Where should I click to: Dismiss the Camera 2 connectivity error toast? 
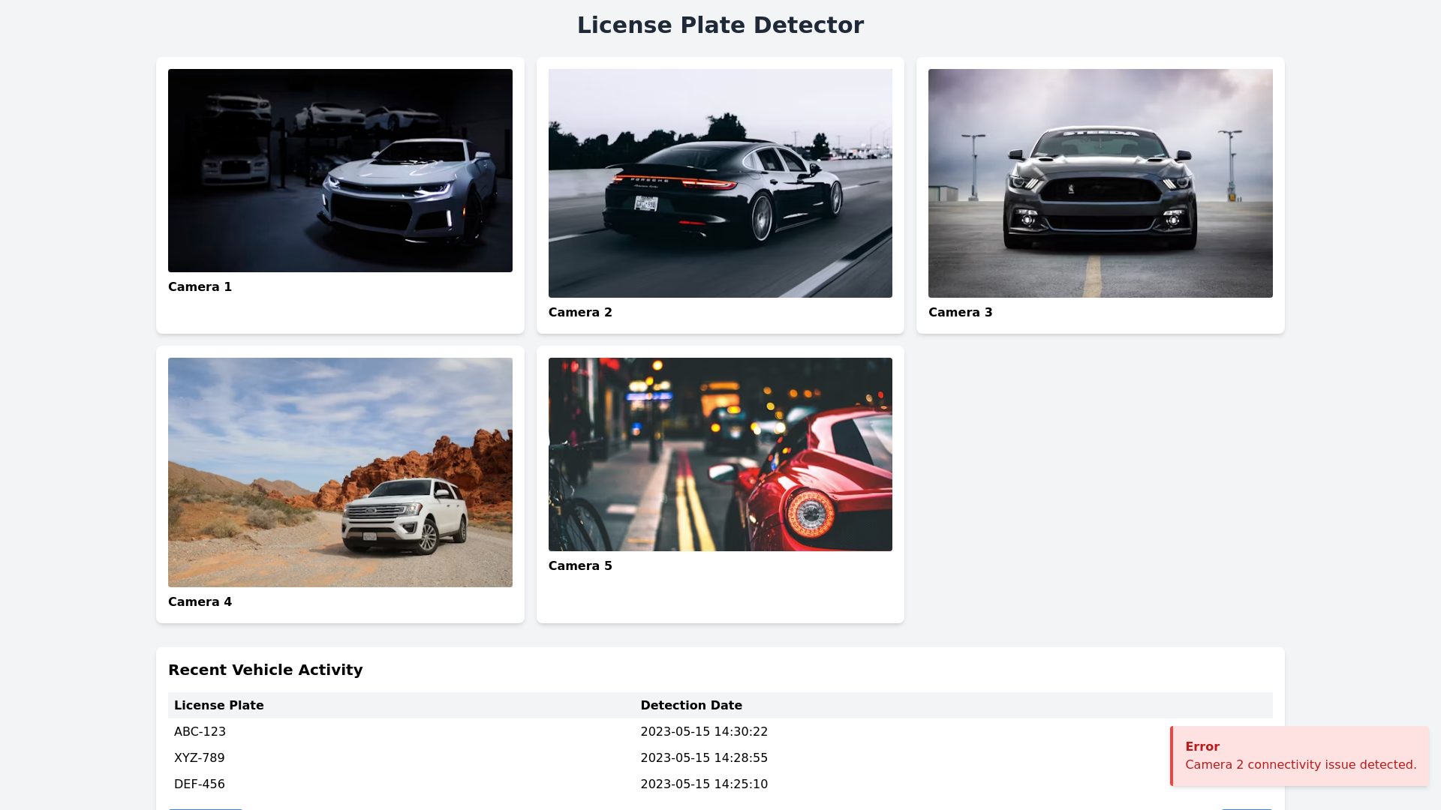point(1300,756)
